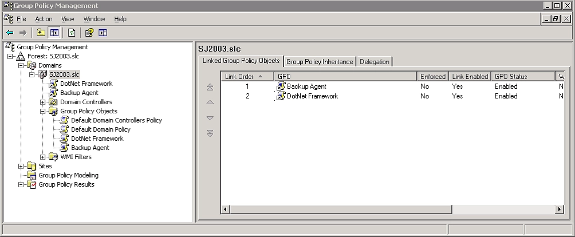Click the Group Policy Management root icon

point(10,47)
